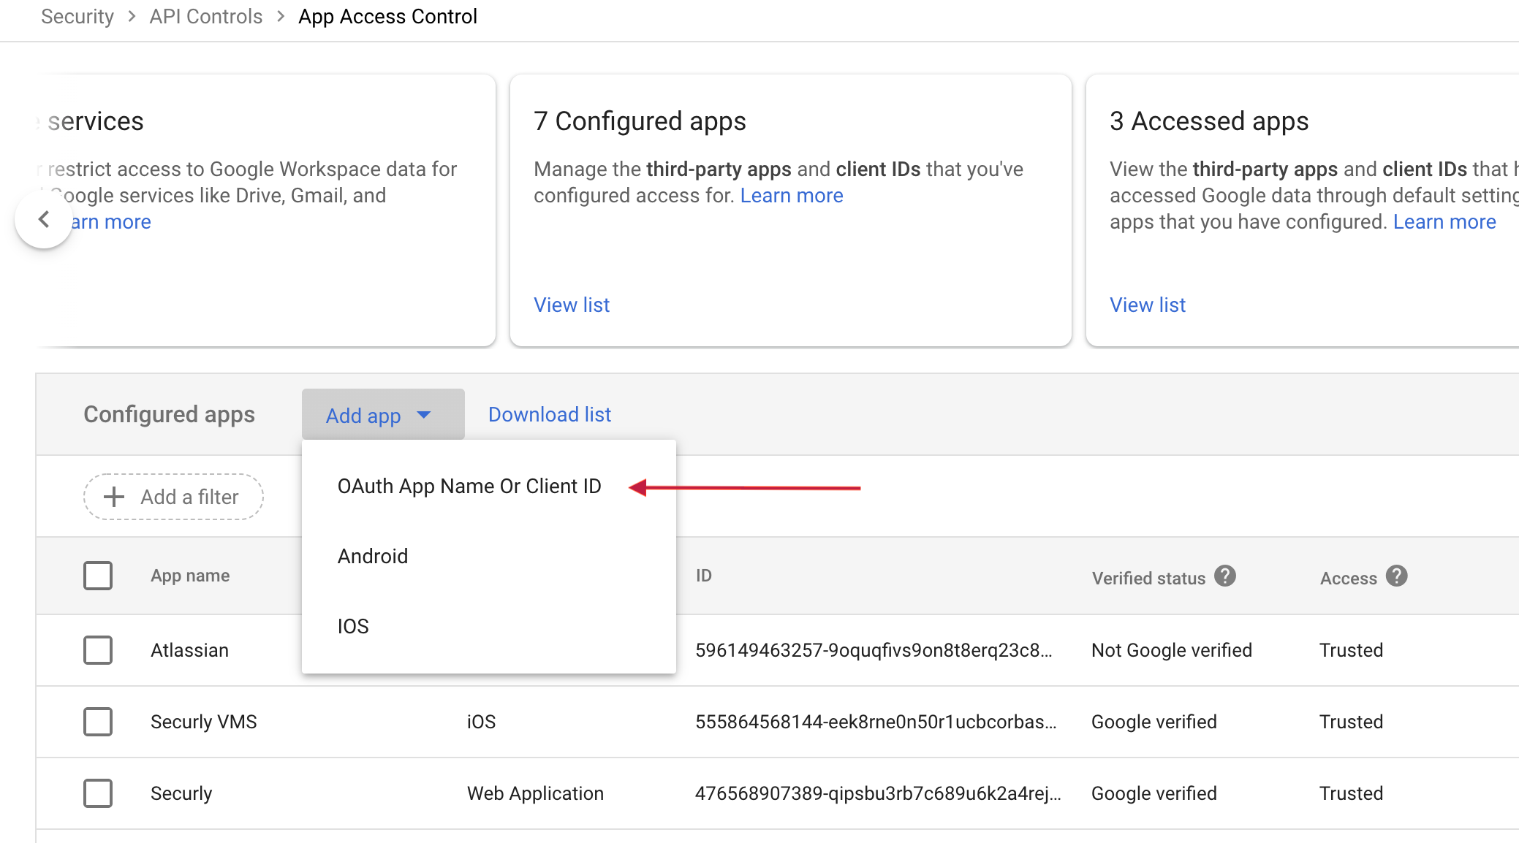Open the Securly web app name

[x=181, y=793]
